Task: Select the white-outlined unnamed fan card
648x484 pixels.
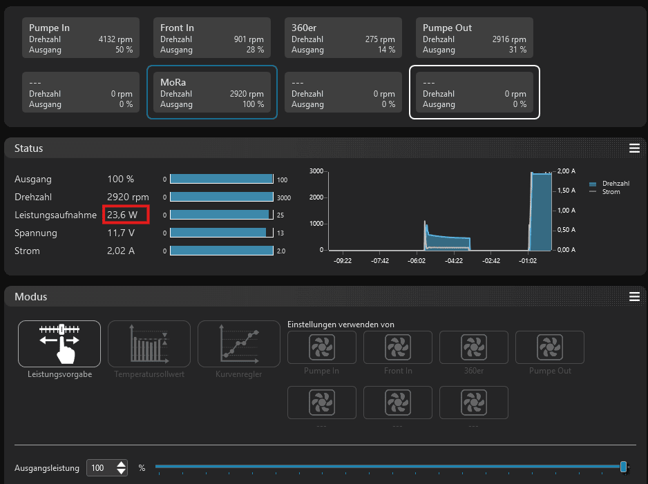Action: [475, 92]
